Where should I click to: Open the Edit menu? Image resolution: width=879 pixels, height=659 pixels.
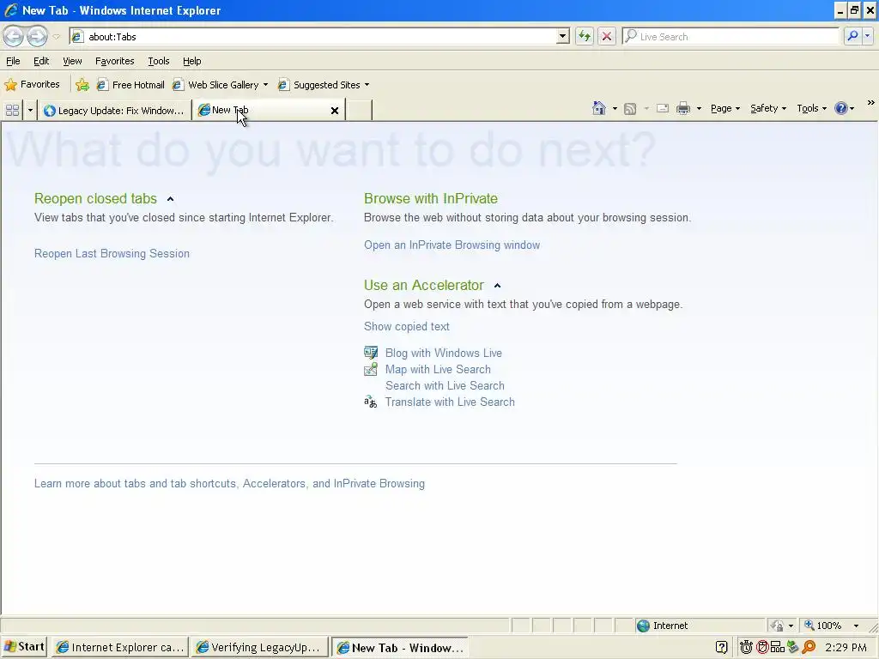click(x=41, y=61)
